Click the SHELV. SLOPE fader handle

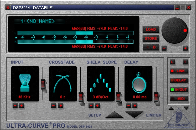click(118, 97)
